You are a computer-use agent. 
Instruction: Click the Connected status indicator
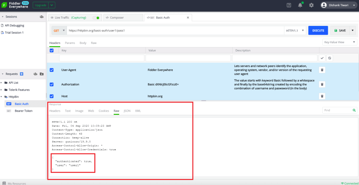(x=349, y=183)
